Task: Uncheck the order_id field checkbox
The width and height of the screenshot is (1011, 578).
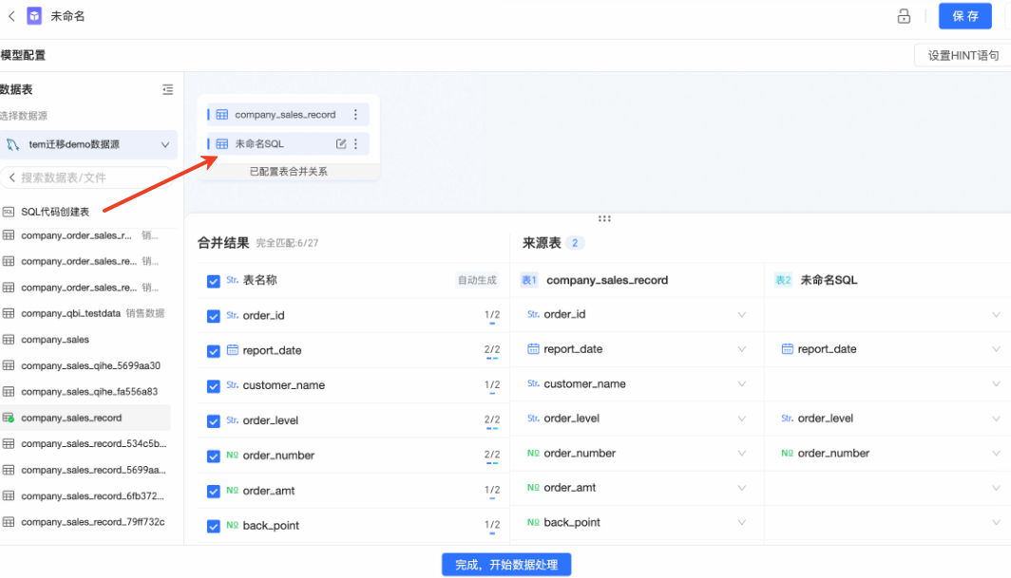Action: coord(214,316)
